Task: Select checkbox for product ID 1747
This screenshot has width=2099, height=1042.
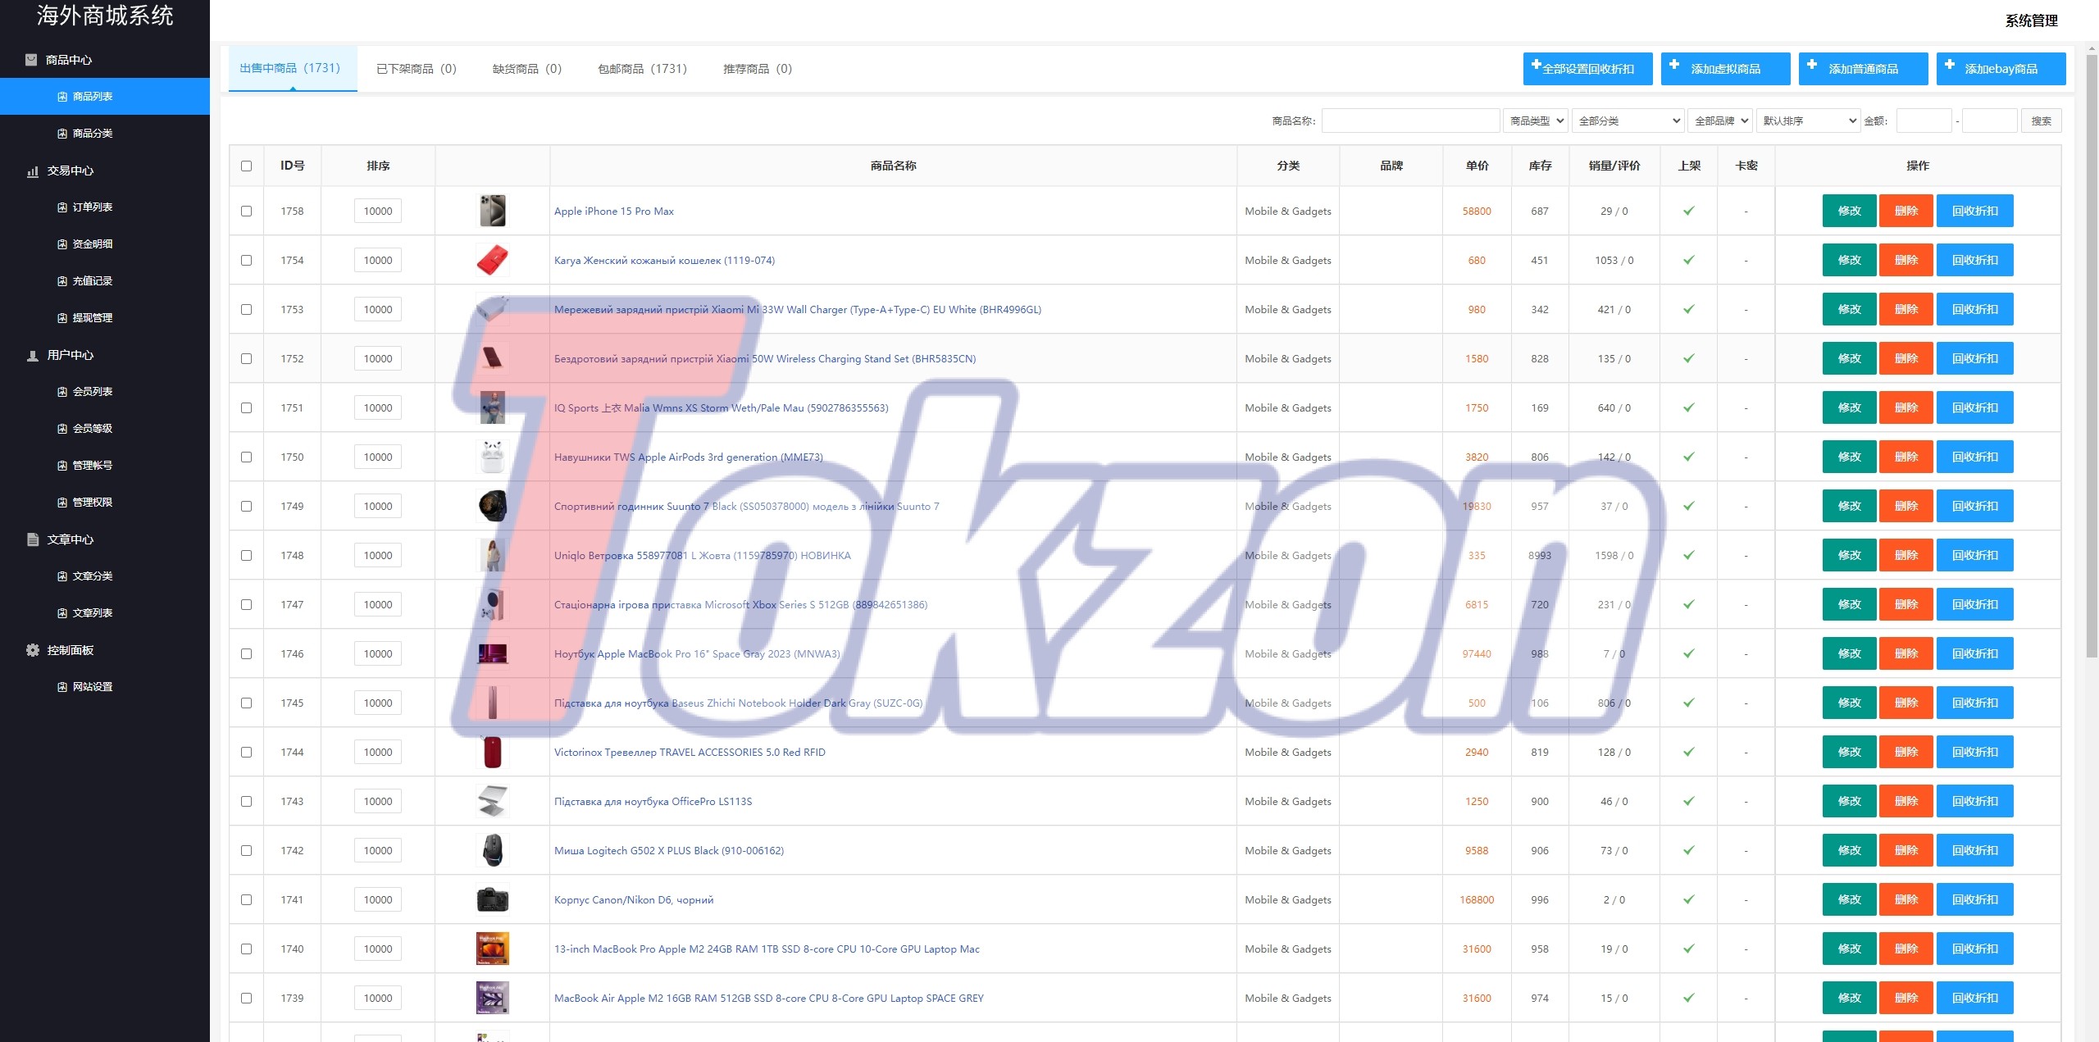Action: click(246, 604)
